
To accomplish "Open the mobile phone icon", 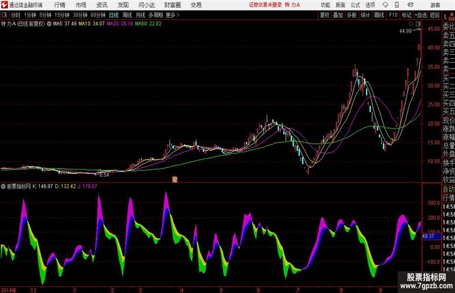I will (397, 5).
